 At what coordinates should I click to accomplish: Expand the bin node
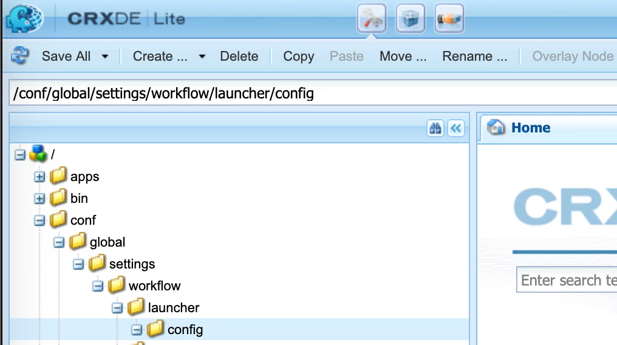39,198
